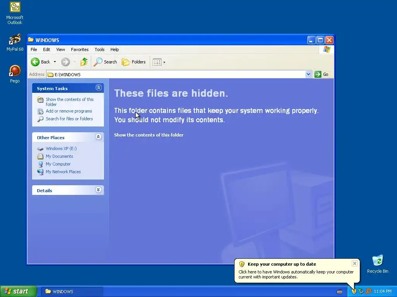The width and height of the screenshot is (397, 297).
Task: Open My Network Places link
Action: click(63, 172)
